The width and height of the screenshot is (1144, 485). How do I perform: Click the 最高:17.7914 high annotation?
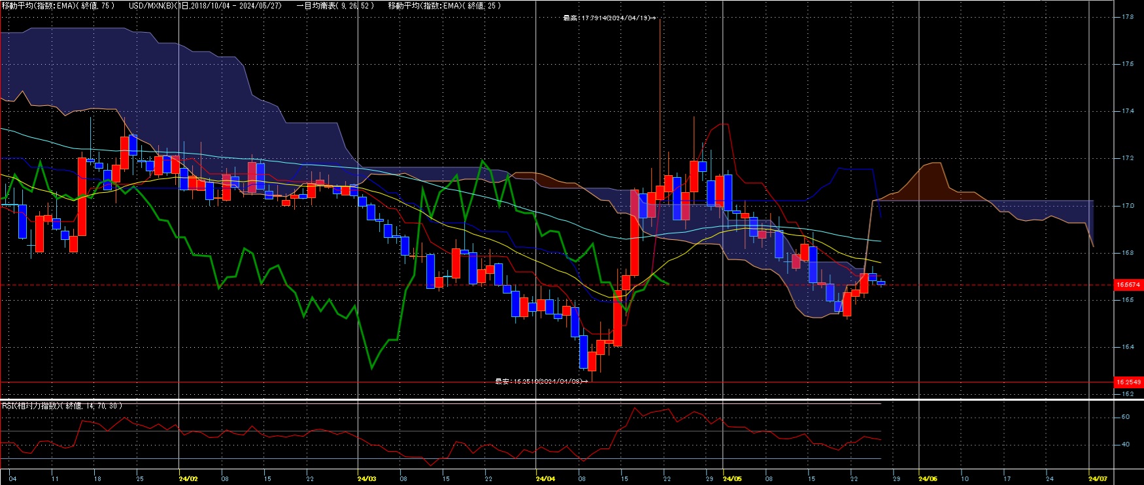click(609, 18)
